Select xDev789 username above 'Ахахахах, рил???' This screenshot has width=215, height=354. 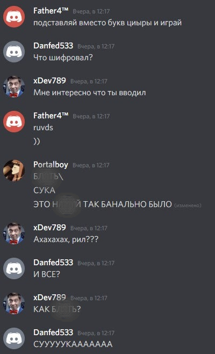(49, 228)
